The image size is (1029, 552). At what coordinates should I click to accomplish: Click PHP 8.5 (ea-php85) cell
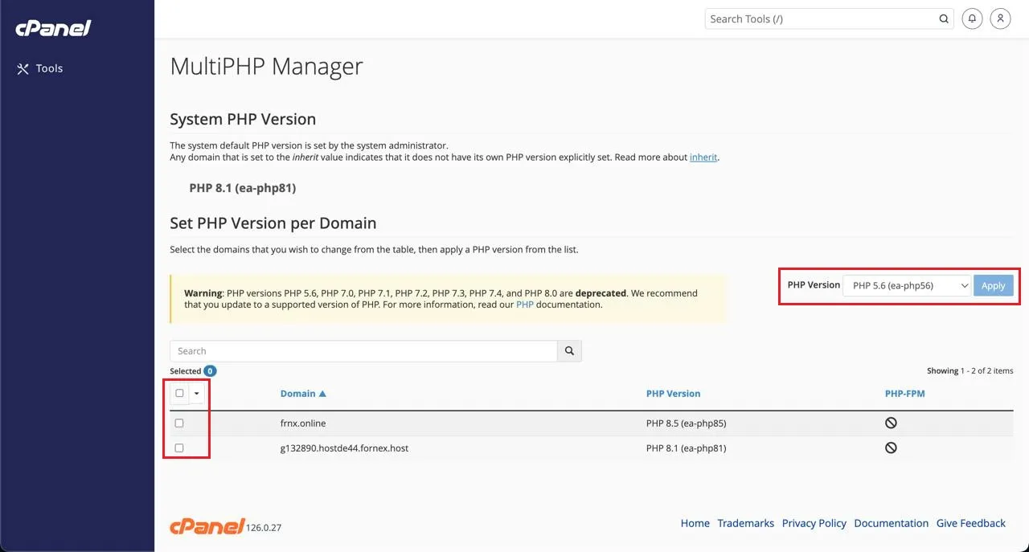[x=686, y=423]
